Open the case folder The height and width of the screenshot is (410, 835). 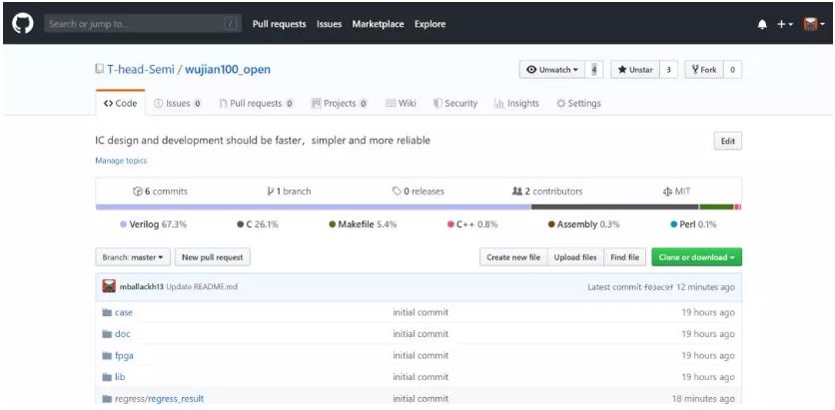tap(124, 312)
